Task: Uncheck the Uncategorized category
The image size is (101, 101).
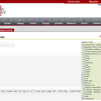Action: pos(83,99)
